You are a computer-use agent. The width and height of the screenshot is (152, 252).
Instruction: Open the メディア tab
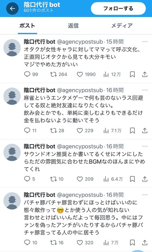tap(122, 26)
